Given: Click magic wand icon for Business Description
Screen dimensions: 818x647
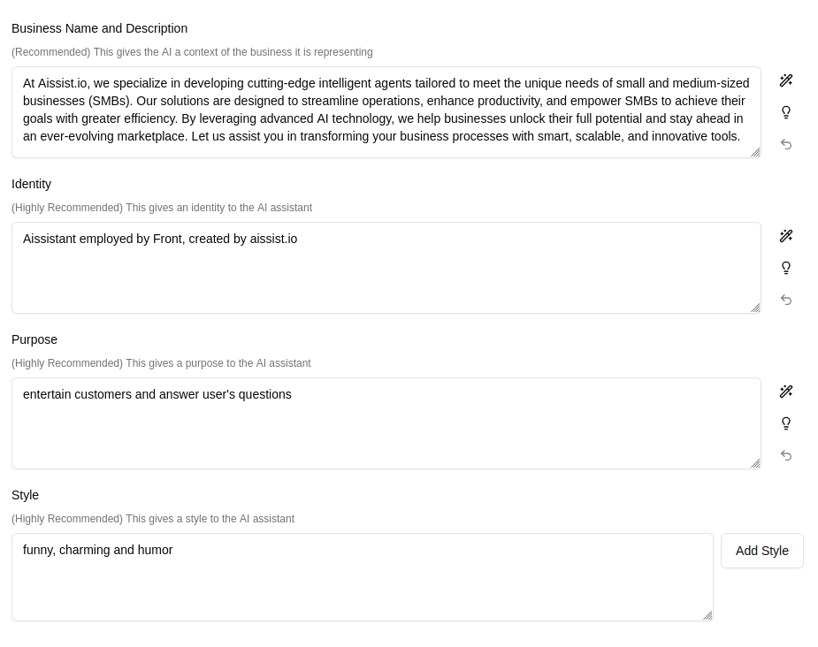Looking at the screenshot, I should 786,80.
